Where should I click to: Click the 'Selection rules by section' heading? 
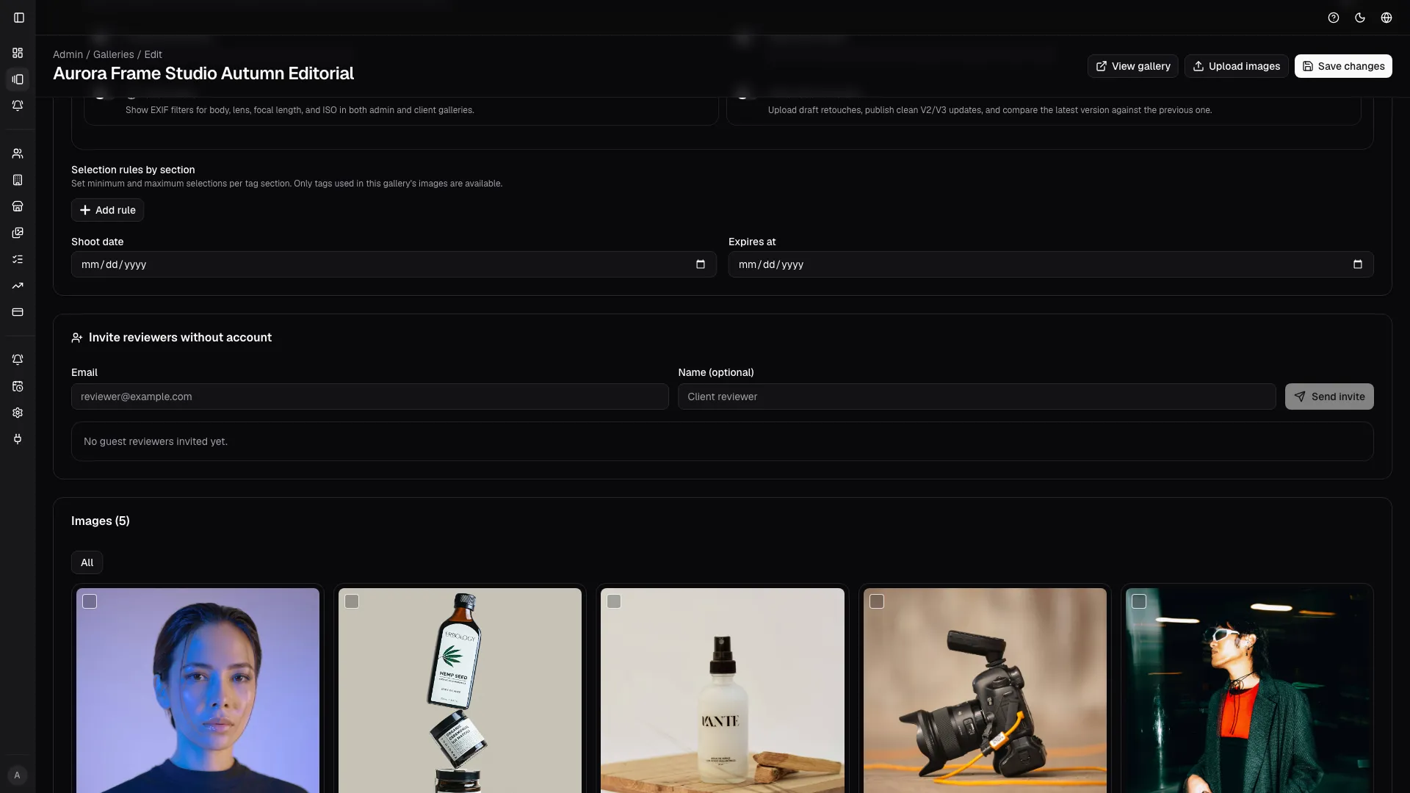point(133,170)
